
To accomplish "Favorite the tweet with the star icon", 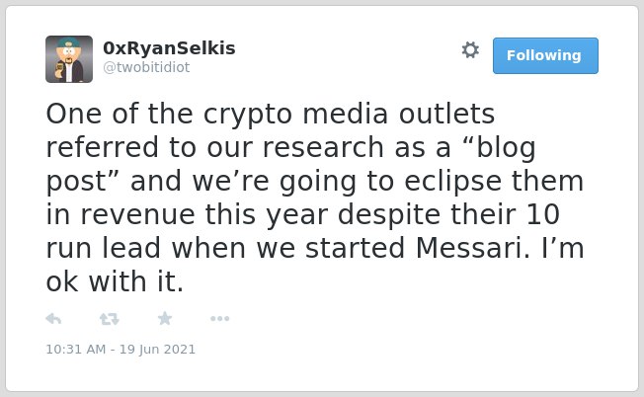I will point(165,318).
